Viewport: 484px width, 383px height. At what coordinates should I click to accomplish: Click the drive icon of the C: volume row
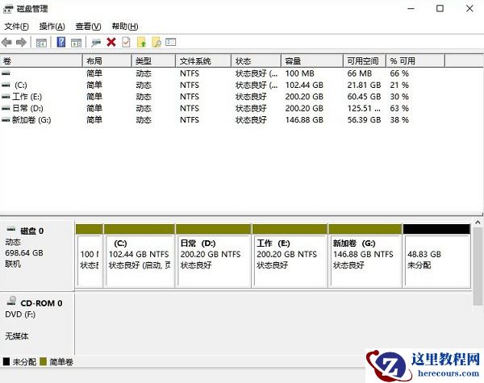(6, 85)
